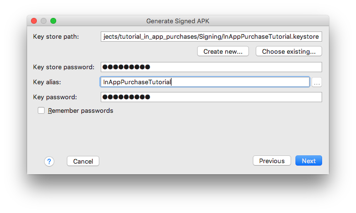
Task: Focus the Key store path field
Action: coord(211,37)
